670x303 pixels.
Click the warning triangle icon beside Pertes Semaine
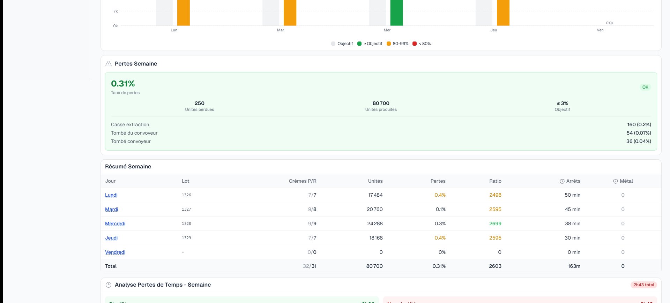(109, 64)
